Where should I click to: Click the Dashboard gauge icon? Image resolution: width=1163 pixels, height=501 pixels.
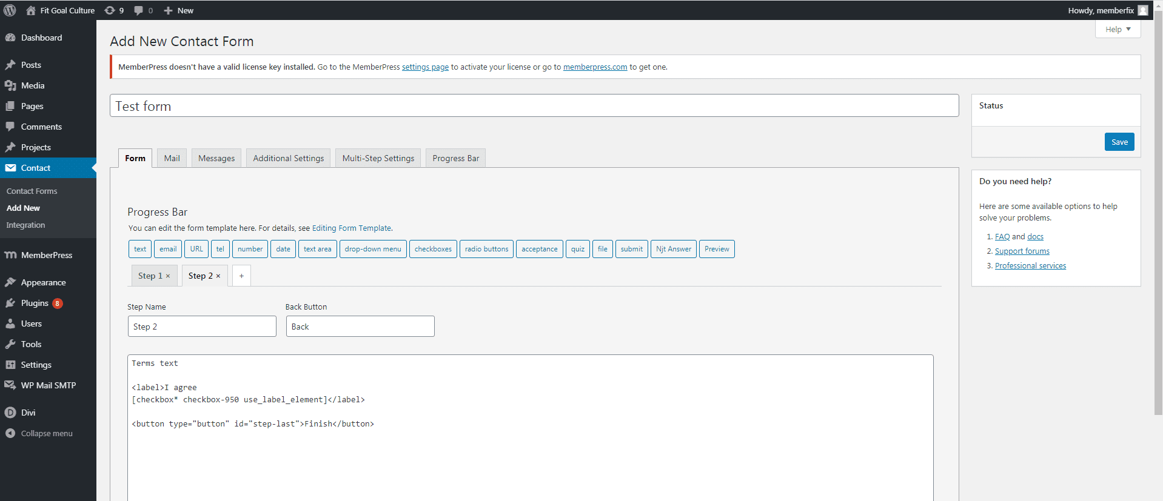click(10, 38)
